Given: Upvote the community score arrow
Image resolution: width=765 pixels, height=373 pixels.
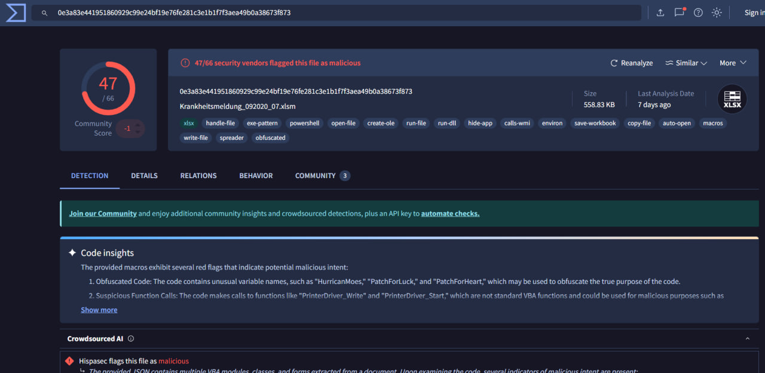Looking at the screenshot, I should click(x=138, y=124).
